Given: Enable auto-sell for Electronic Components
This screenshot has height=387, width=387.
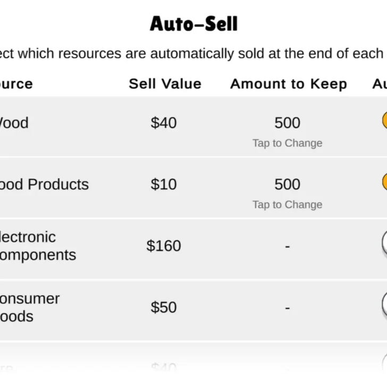Looking at the screenshot, I should tap(384, 243).
